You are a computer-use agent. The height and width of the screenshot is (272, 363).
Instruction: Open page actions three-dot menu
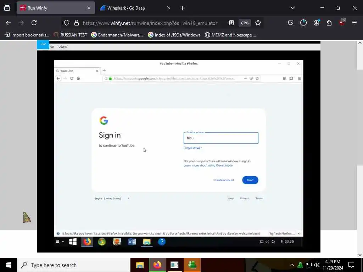point(245,78)
